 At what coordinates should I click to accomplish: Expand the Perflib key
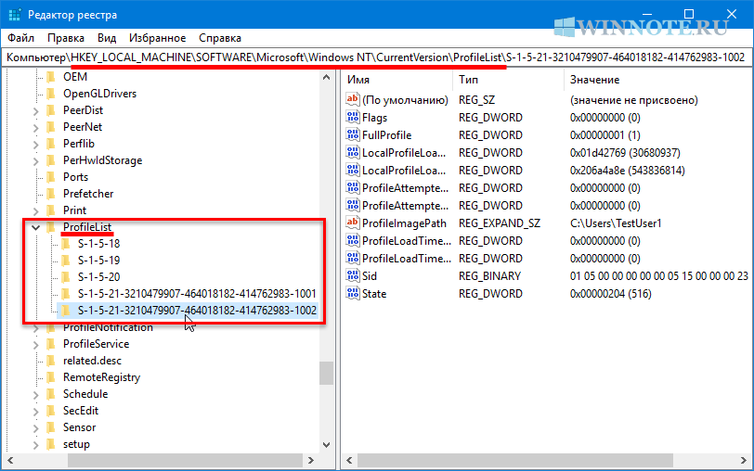(x=35, y=145)
